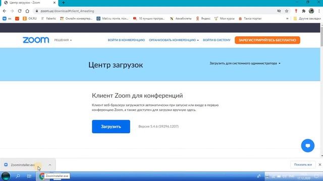Screen dimensions: 323x181
Task: Click the crossed-eye icon in address bar
Action: point(279,11)
